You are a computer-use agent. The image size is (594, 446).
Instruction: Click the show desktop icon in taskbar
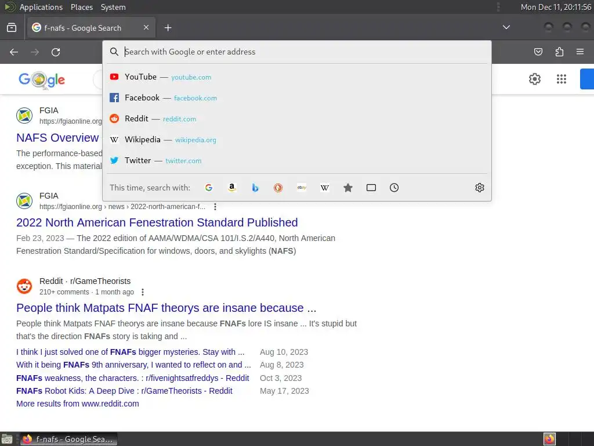click(7, 439)
